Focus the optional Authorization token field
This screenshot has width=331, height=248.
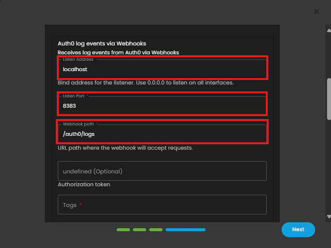pos(162,171)
